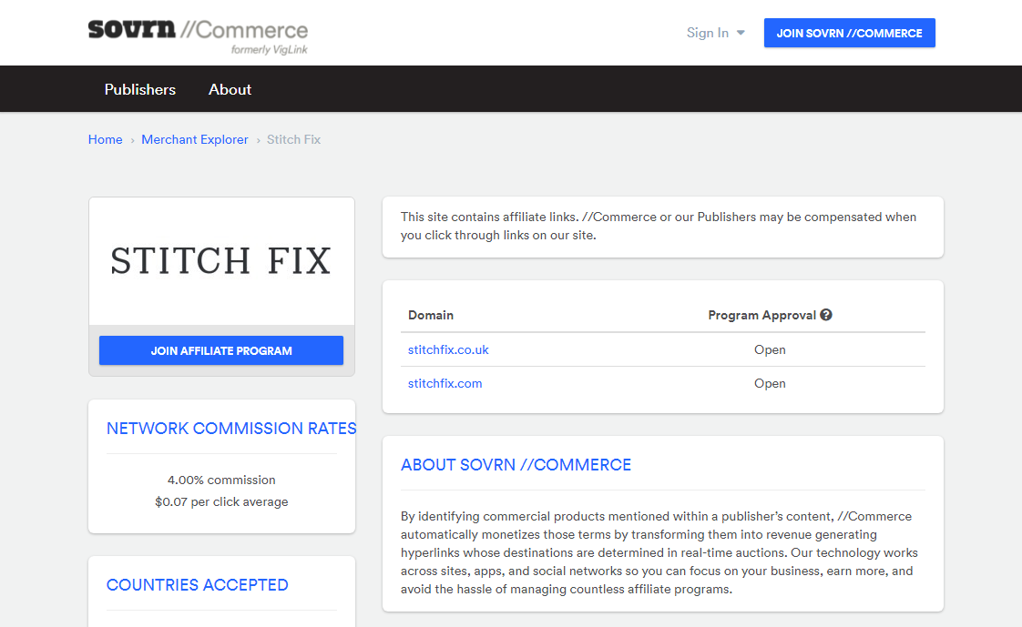Open the About menu

coord(230,89)
